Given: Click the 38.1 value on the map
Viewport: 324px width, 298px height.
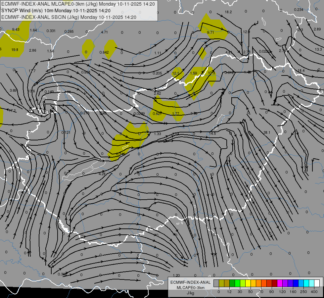Looking at the screenshot, I should tap(267, 132).
